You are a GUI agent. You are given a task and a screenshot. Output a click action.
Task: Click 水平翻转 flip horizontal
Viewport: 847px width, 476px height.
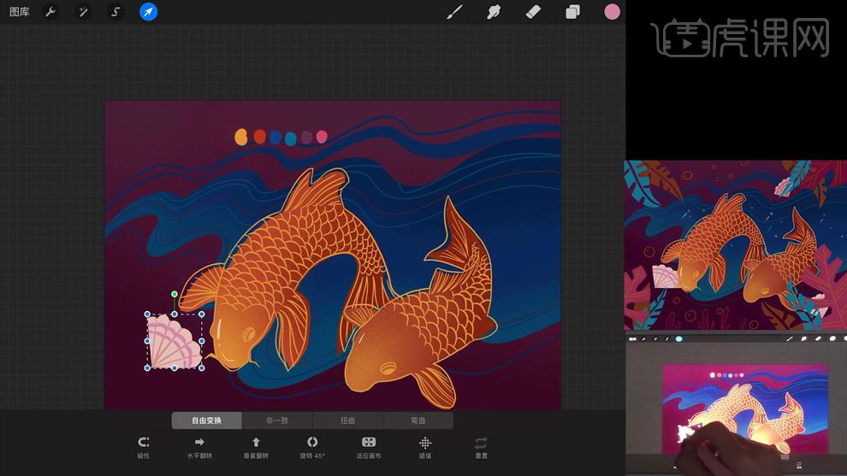tap(199, 448)
